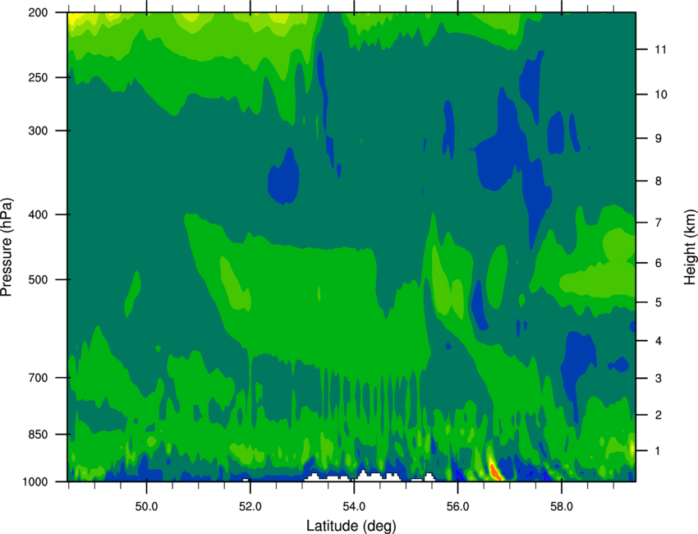Viewport: 698px width, 534px height.
Task: Click the 56.0 latitude tick label
Action: (457, 507)
